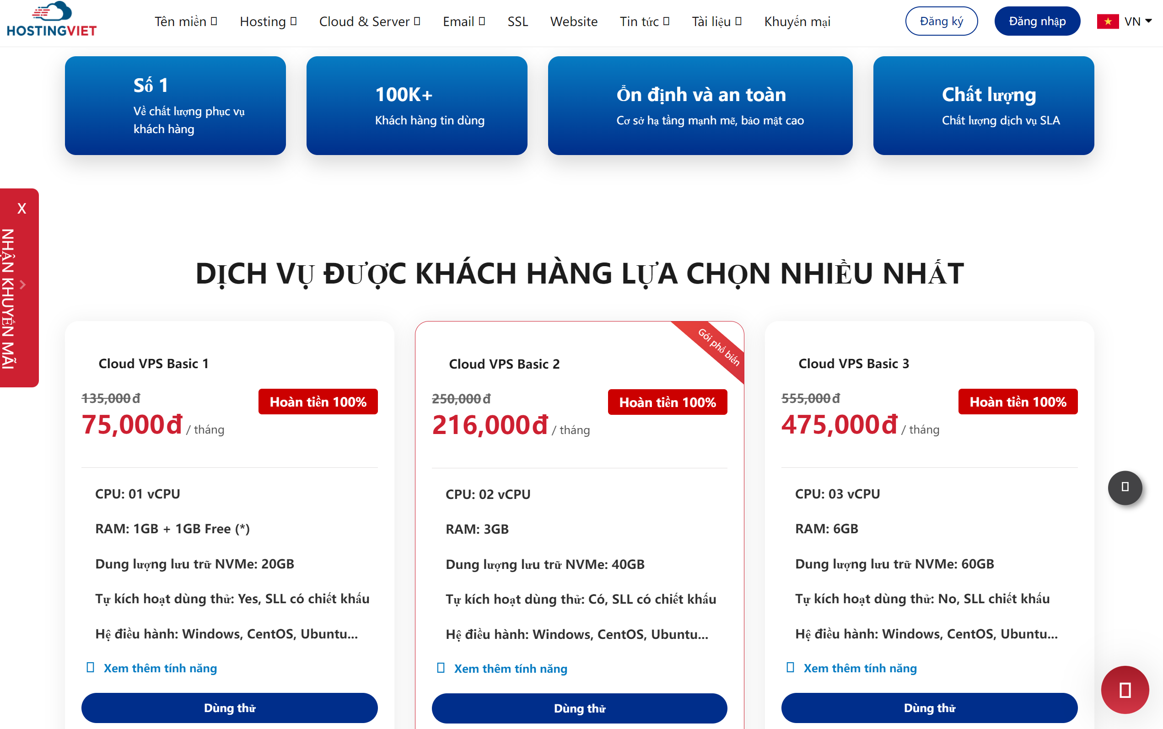Open 'Xem thêm tính năng' for Basic 3
Image resolution: width=1163 pixels, height=729 pixels.
(x=860, y=668)
